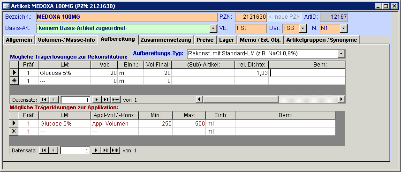
Task: Select new-row asterisk marker in Rekonstitution table
Action: 14,81
